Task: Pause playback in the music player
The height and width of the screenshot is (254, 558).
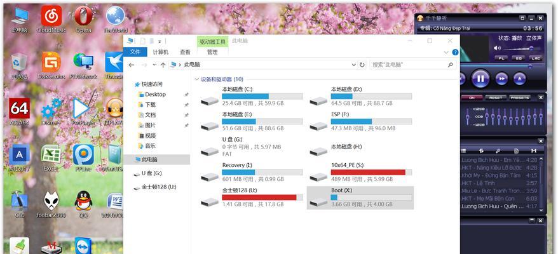Action: click(x=480, y=78)
